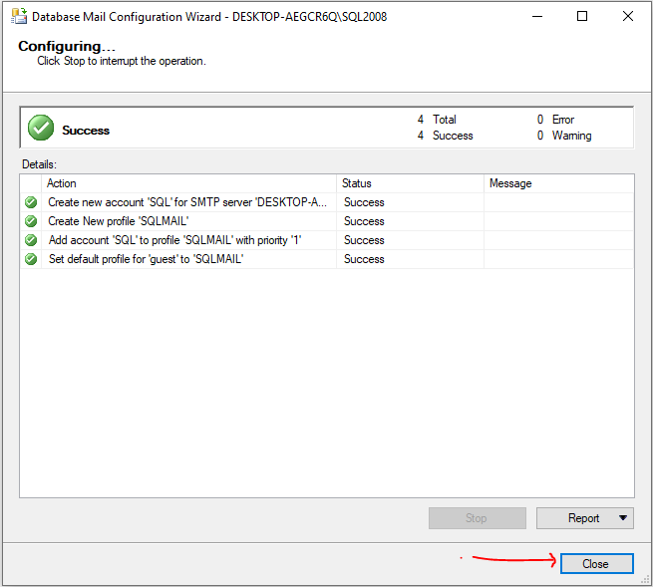Select the Action column header
Screen dimensions: 653x587
188,183
